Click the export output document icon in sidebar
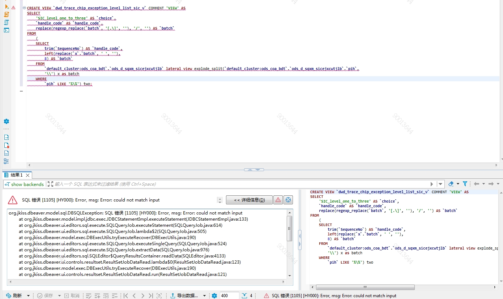The height and width of the screenshot is (299, 503). coord(7,137)
